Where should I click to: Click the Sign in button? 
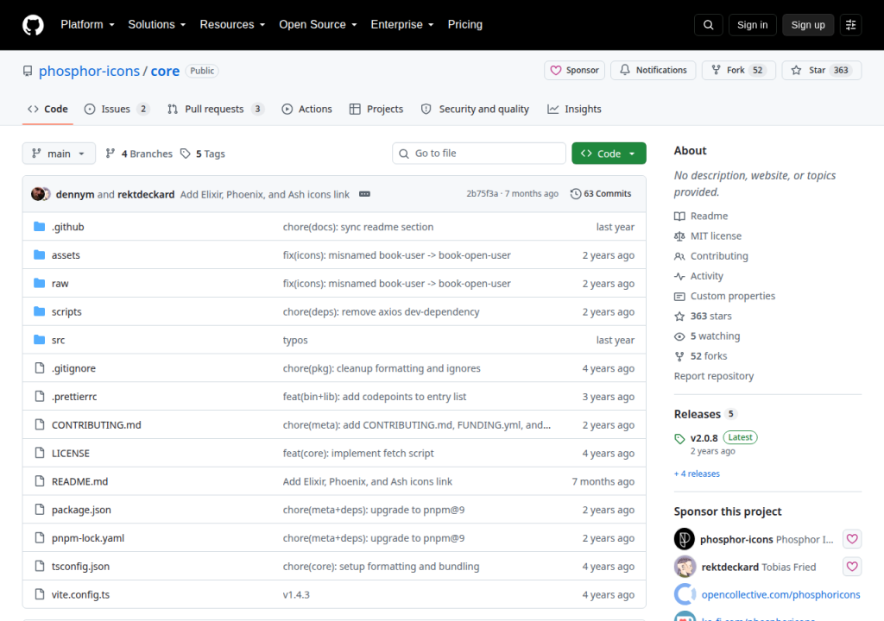click(752, 25)
